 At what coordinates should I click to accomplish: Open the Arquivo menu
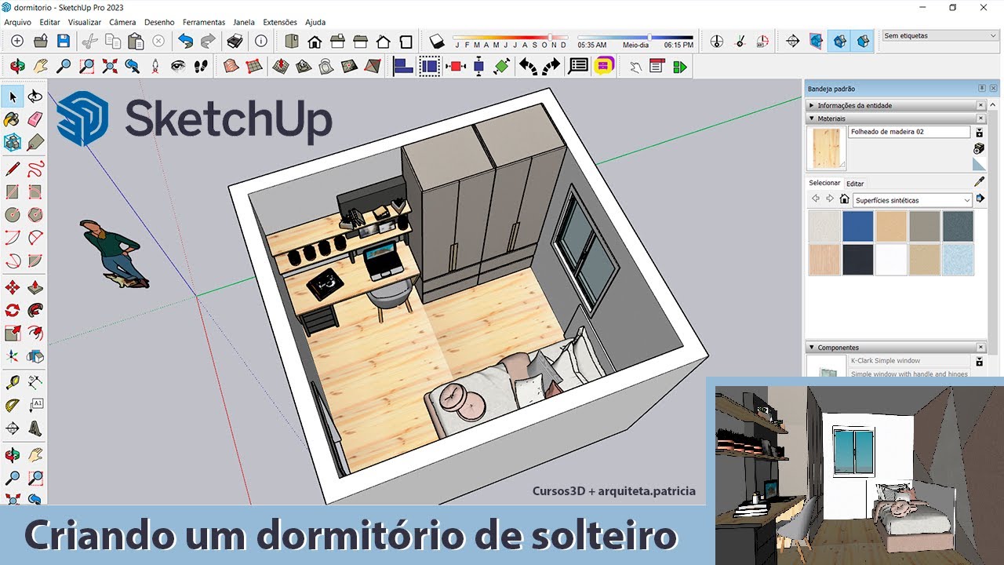[x=18, y=22]
